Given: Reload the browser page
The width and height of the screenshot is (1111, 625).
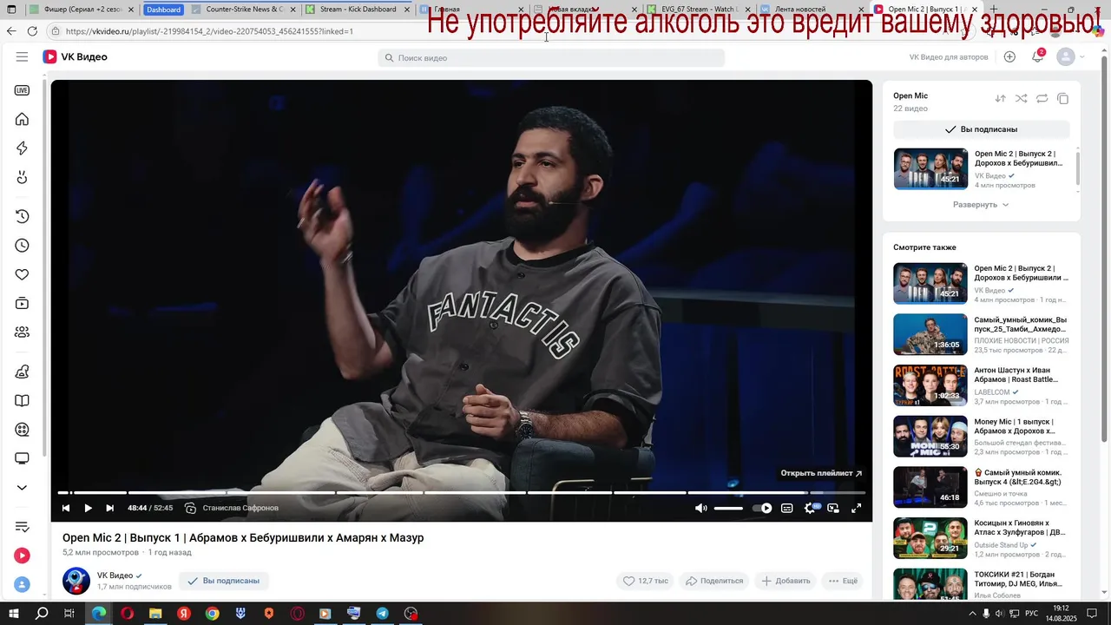Looking at the screenshot, I should (32, 31).
